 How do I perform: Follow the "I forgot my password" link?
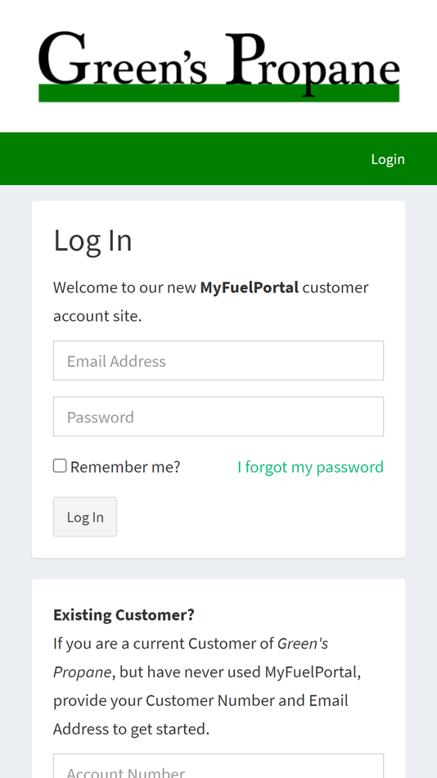pos(310,467)
